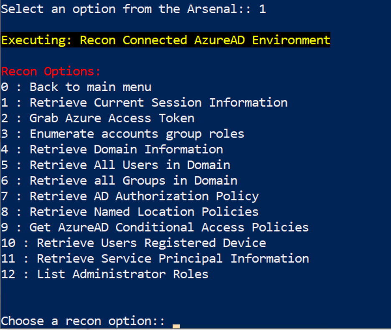Click the typed '1' after Arsenal prompt
This screenshot has width=391, height=330.
point(262,9)
